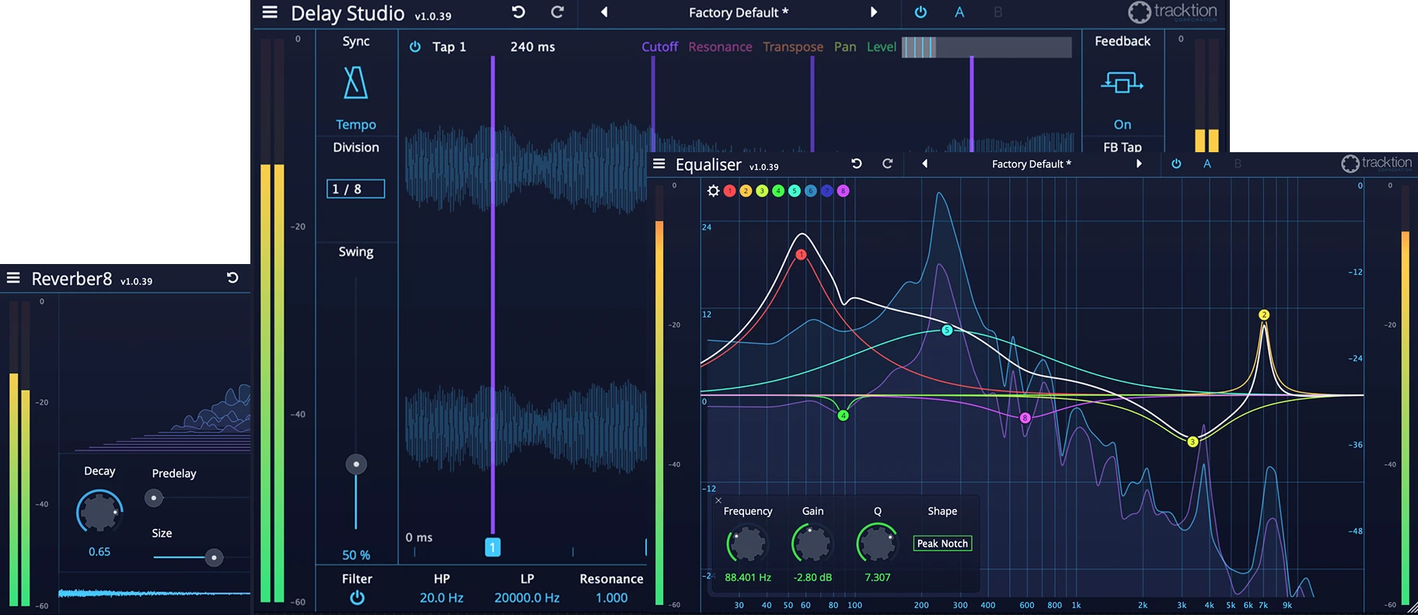Select EQ curve node 5

(x=947, y=330)
